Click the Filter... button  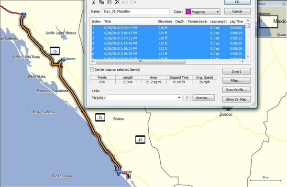[236, 80]
